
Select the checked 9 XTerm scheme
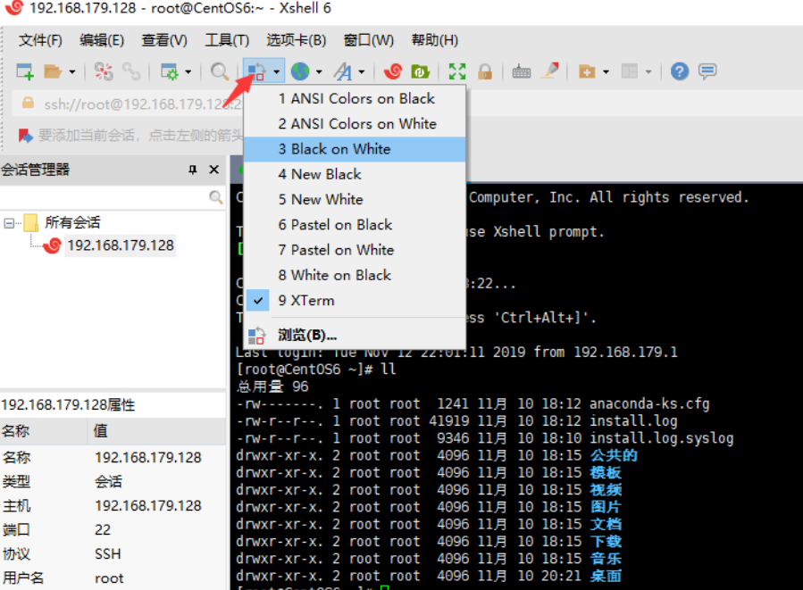355,301
